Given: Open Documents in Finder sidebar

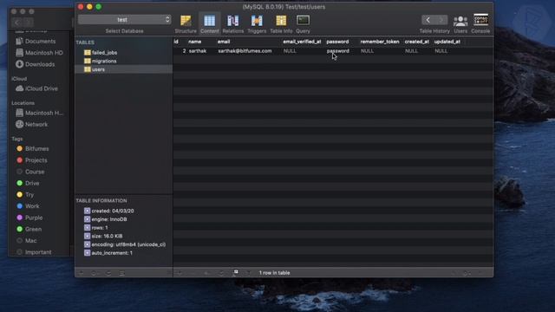Looking at the screenshot, I should tap(36, 42).
